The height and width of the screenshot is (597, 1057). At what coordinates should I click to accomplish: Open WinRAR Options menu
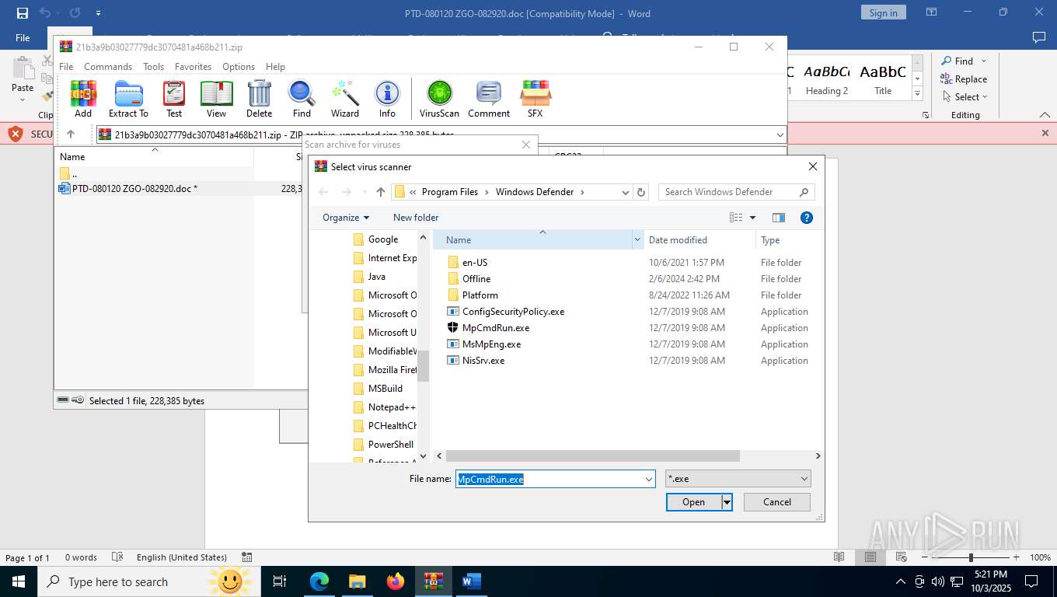(x=239, y=67)
